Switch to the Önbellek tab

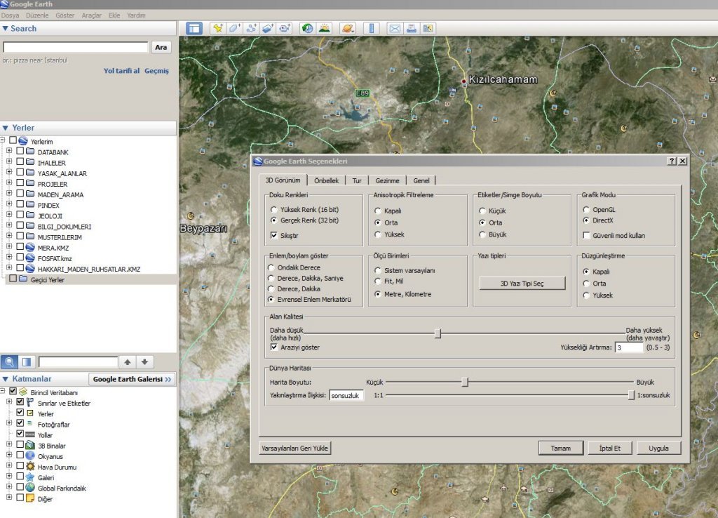point(327,180)
